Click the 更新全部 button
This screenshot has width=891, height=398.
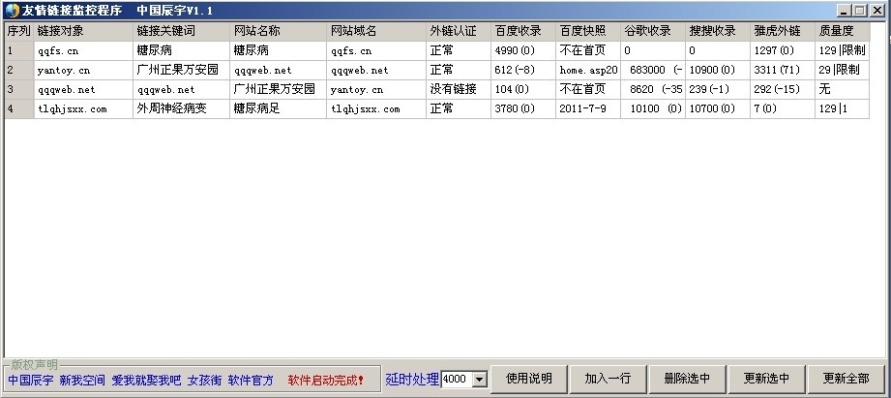point(846,379)
